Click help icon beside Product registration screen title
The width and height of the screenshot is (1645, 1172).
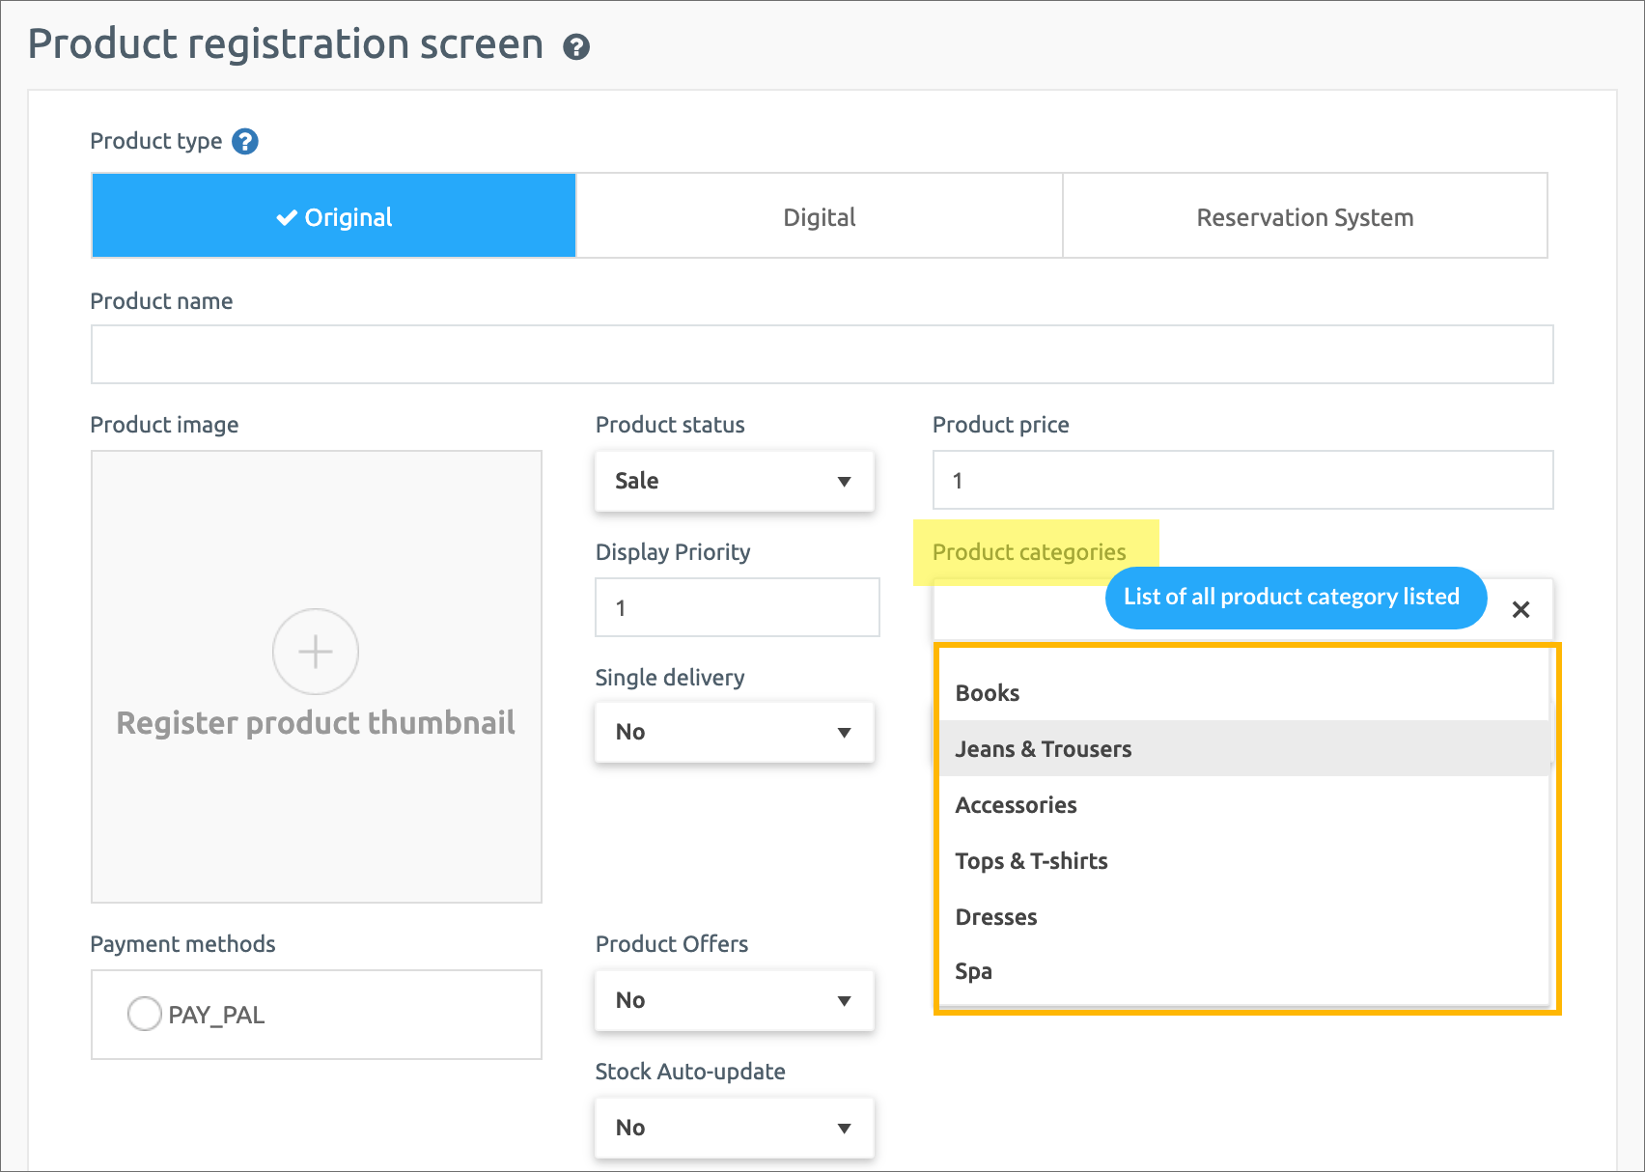[576, 46]
